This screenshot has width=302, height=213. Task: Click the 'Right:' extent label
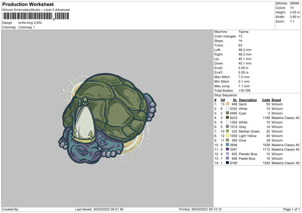point(218,54)
